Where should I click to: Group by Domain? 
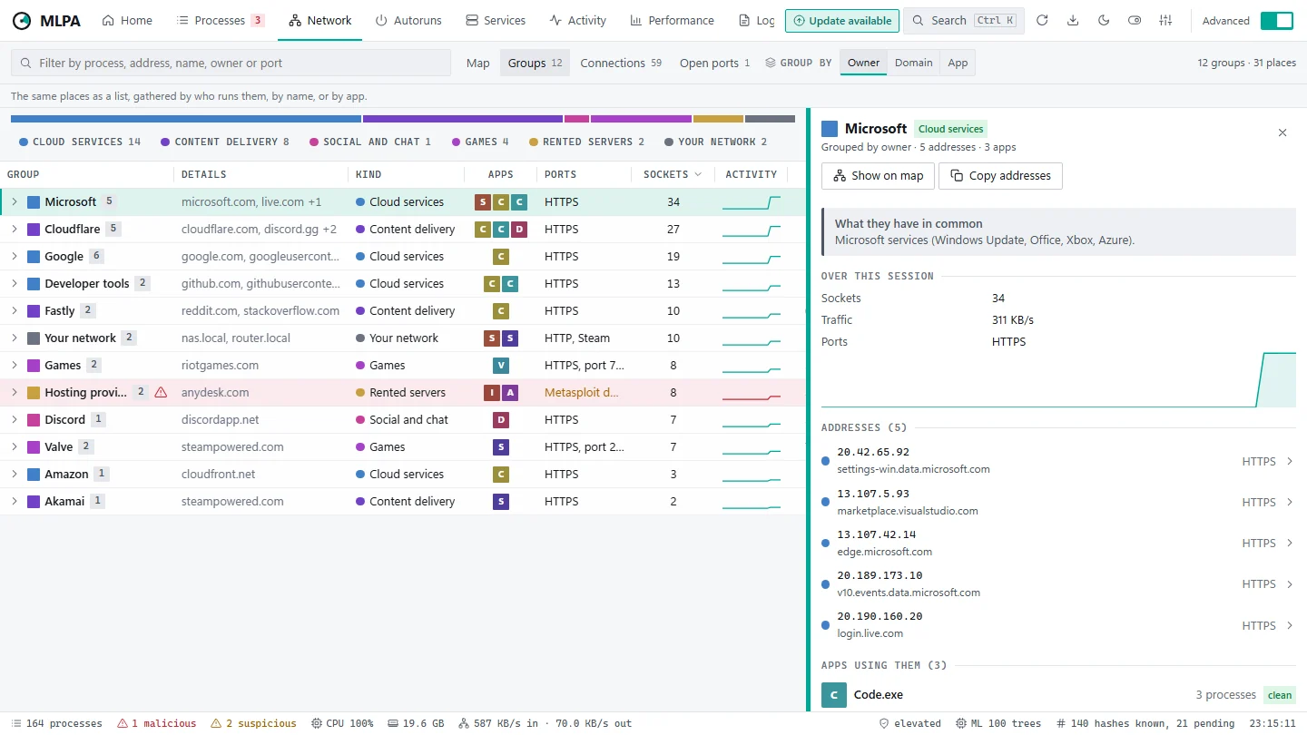913,63
